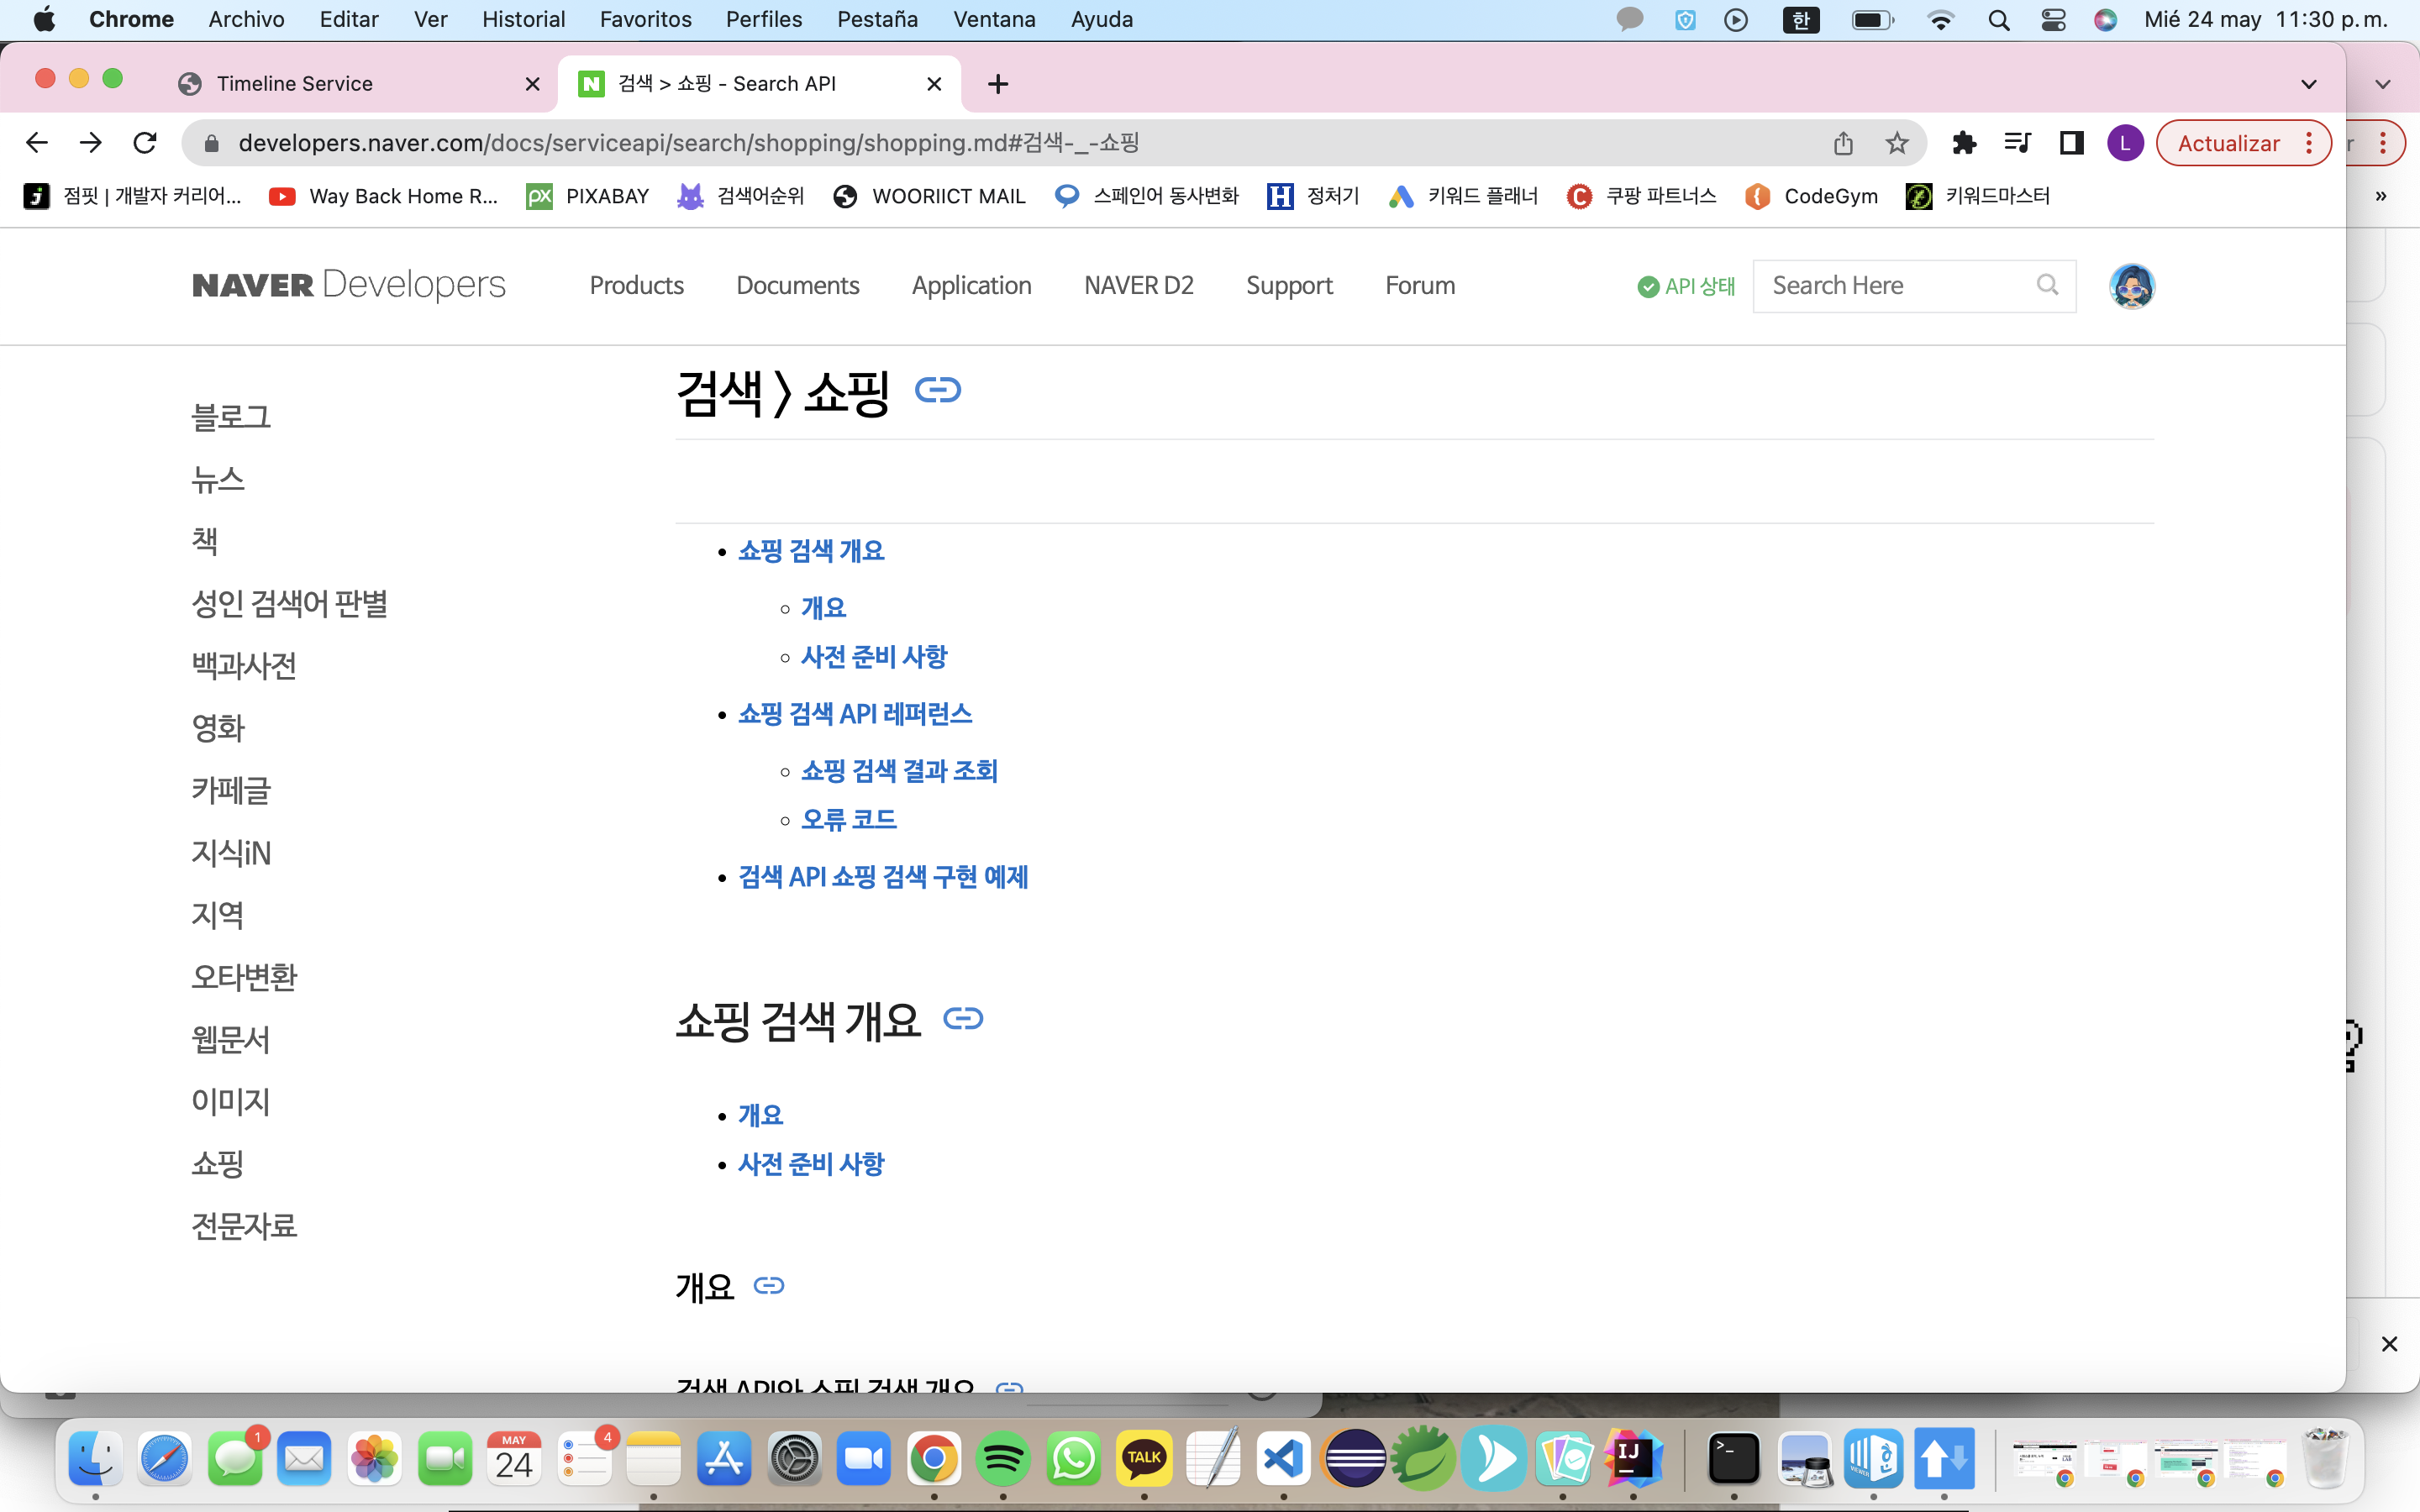Open KakaoTalk from the dock

pos(1143,1460)
